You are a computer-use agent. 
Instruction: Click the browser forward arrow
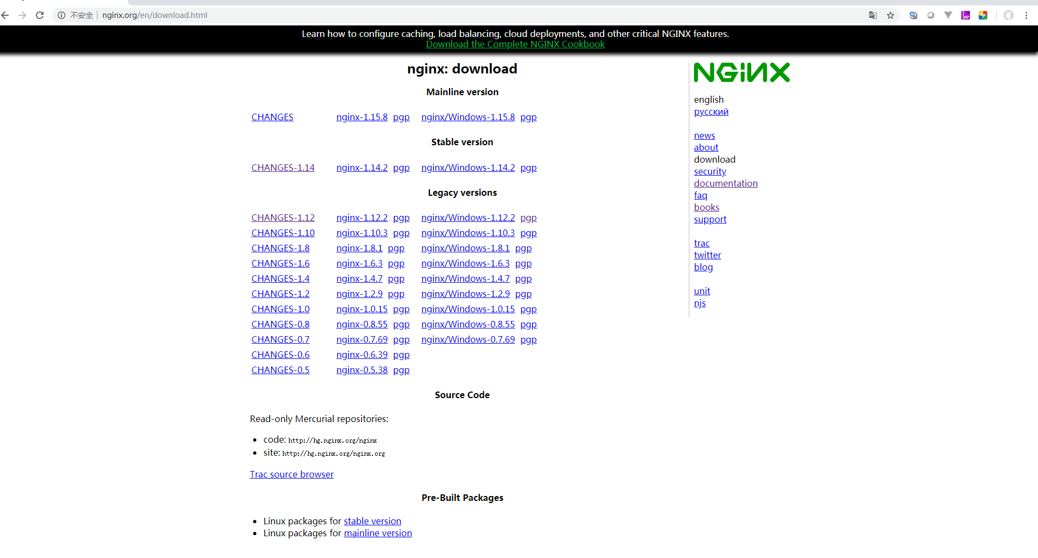[22, 15]
